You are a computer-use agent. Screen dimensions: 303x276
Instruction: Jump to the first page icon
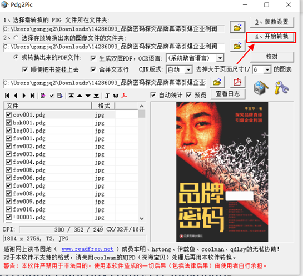7,96
